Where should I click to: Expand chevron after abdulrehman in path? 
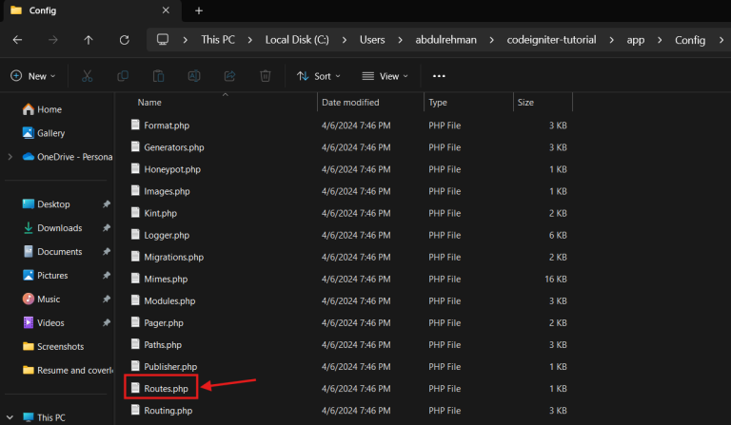point(491,40)
